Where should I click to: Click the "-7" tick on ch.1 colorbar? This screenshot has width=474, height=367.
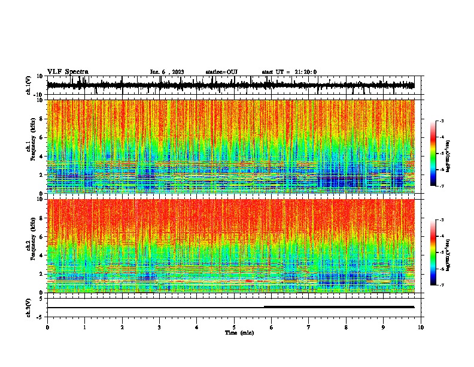442,186
